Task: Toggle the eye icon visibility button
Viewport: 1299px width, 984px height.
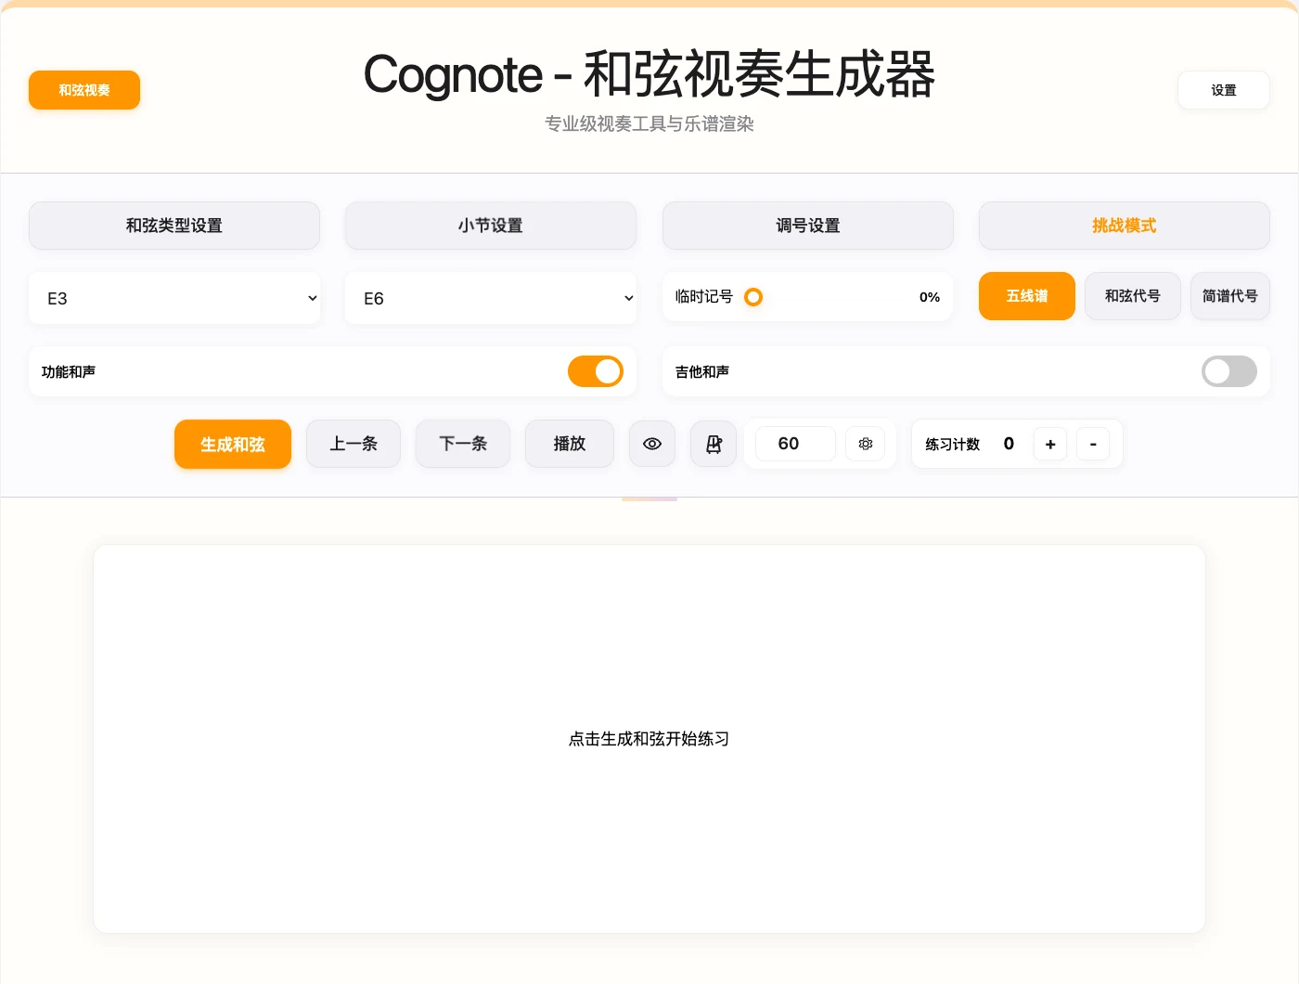Action: 652,444
